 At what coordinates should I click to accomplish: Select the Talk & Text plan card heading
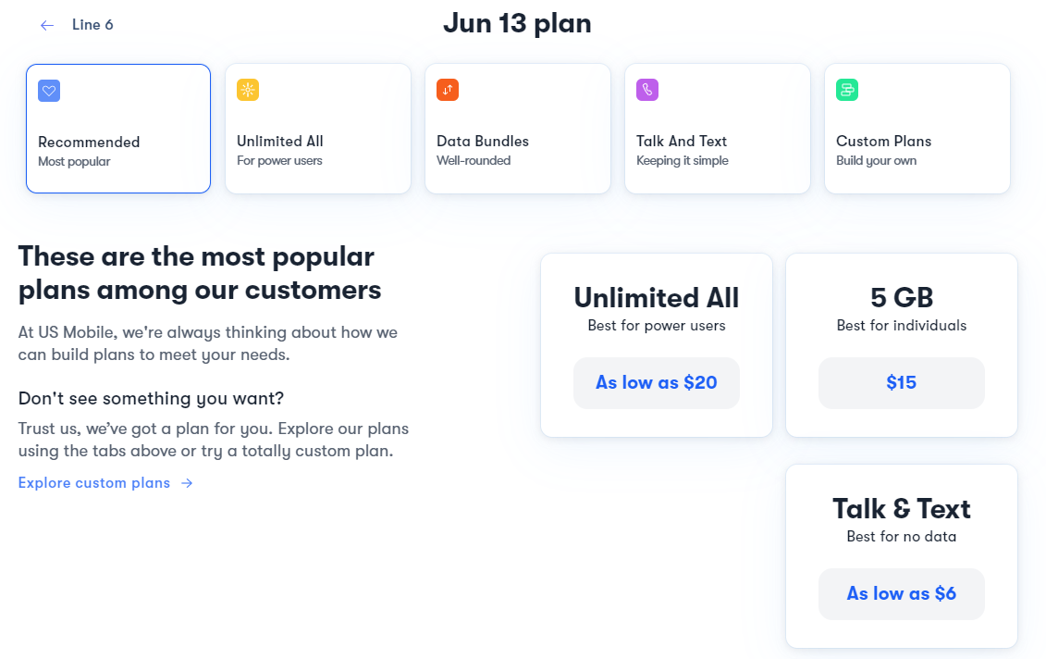click(901, 509)
